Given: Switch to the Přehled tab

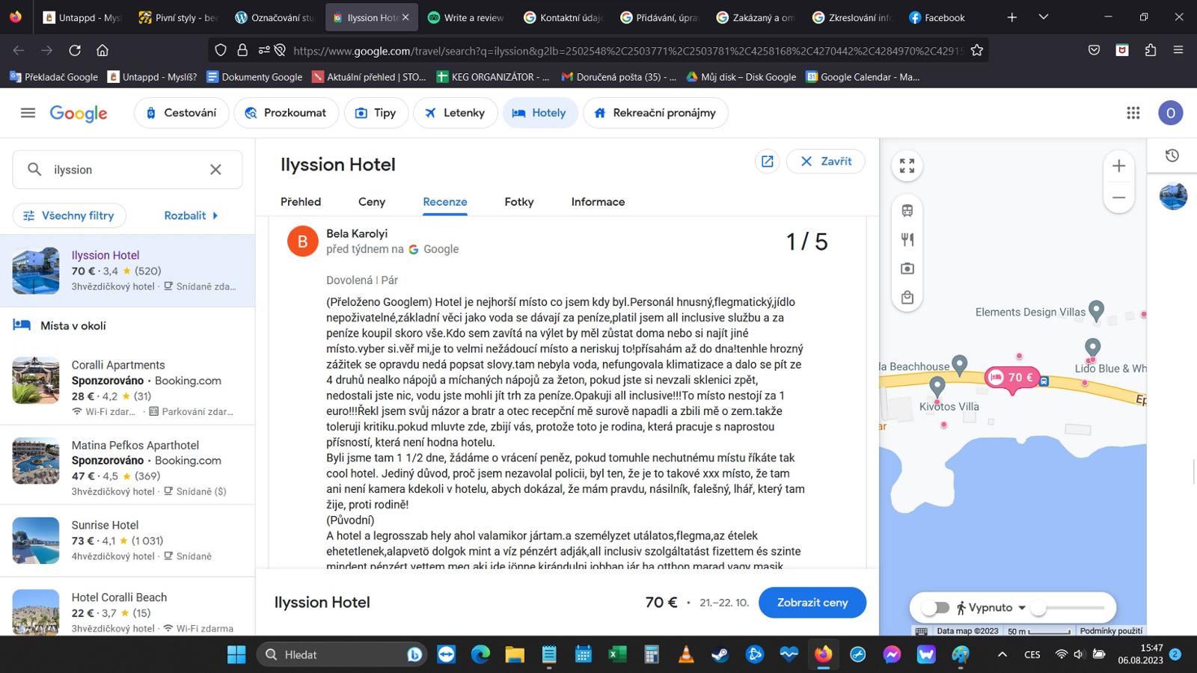Looking at the screenshot, I should [301, 202].
